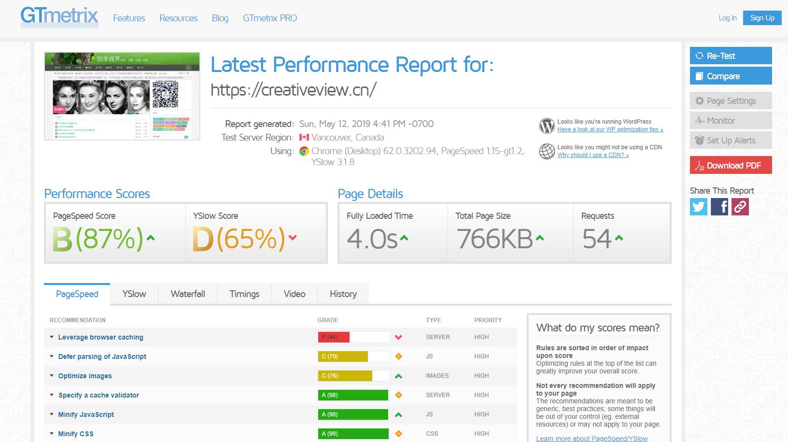Click the Canada flag icon

tap(304, 138)
